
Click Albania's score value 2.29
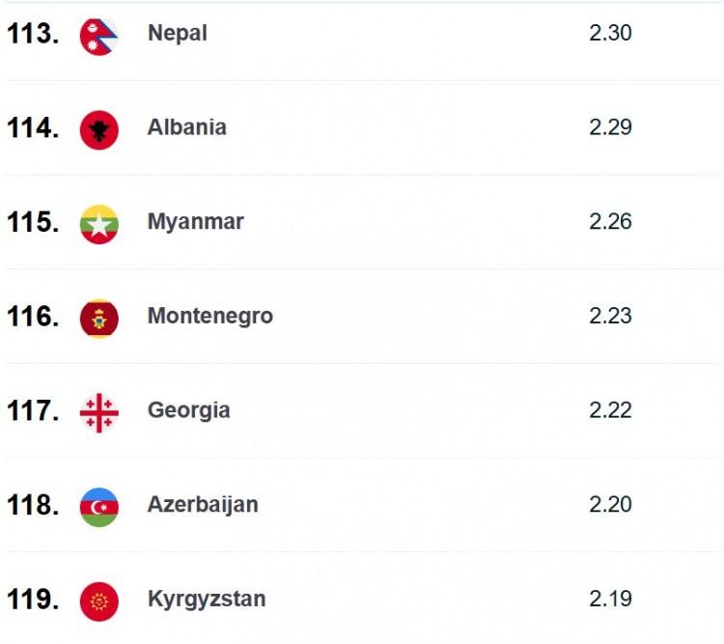click(610, 127)
